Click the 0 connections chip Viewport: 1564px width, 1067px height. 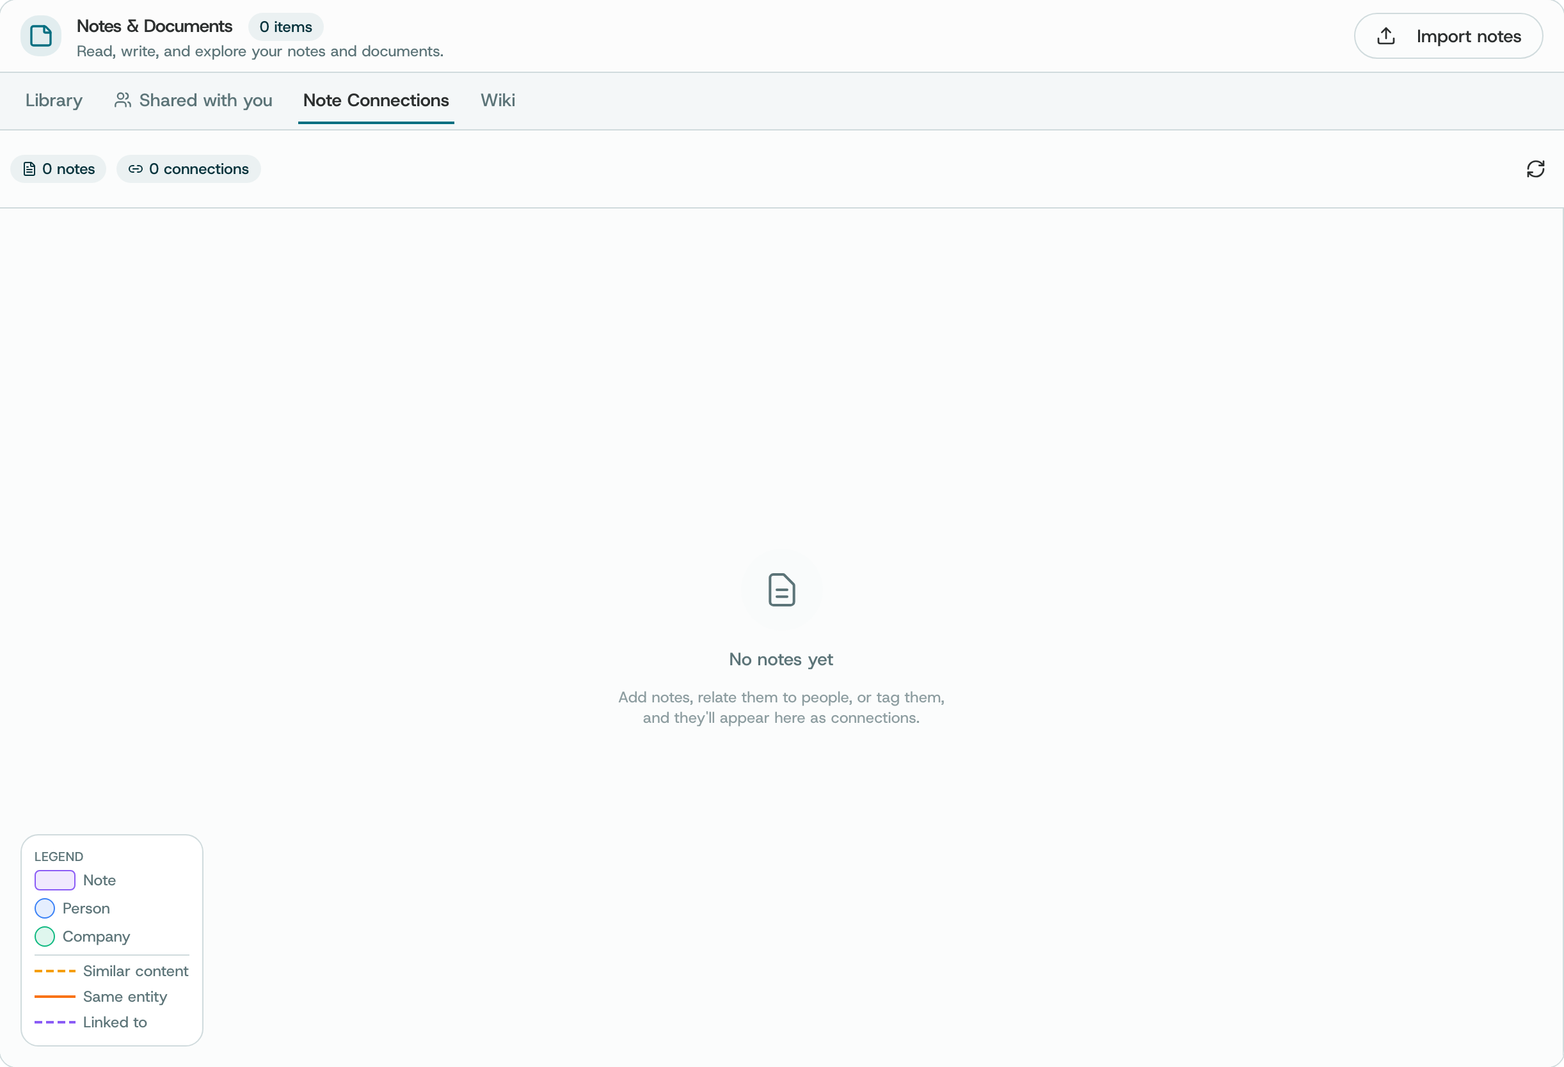pos(188,169)
